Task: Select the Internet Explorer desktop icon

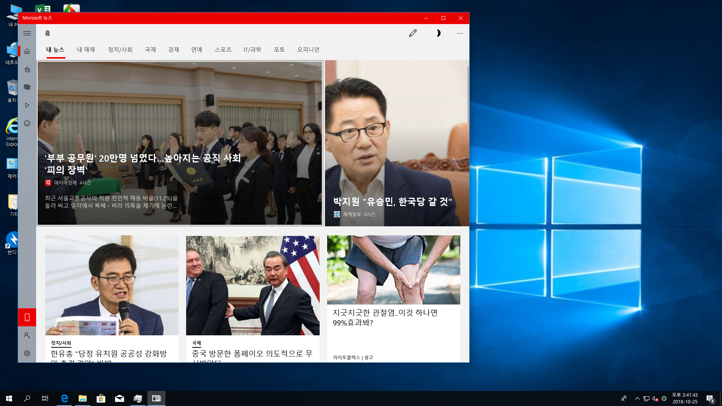Action: (x=12, y=132)
